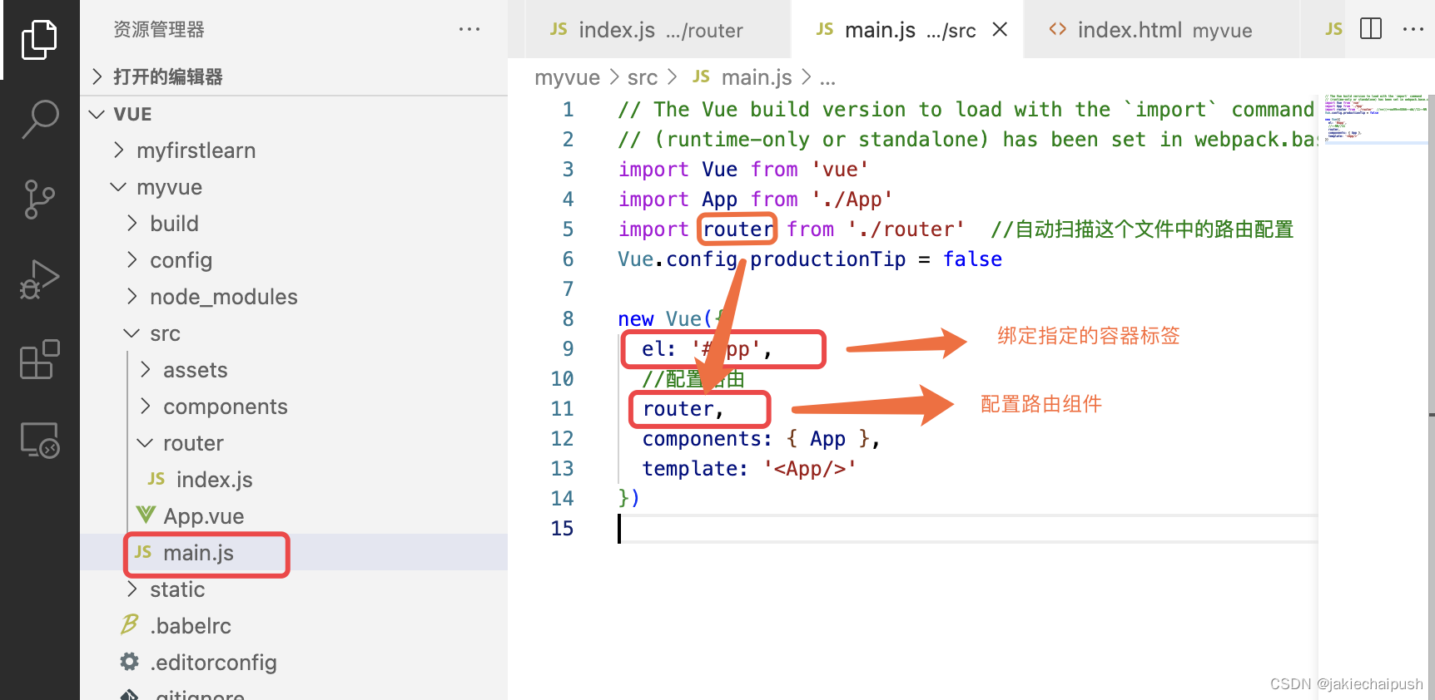Click the './router' import path string
Screen dimensions: 1435x700
(x=906, y=229)
